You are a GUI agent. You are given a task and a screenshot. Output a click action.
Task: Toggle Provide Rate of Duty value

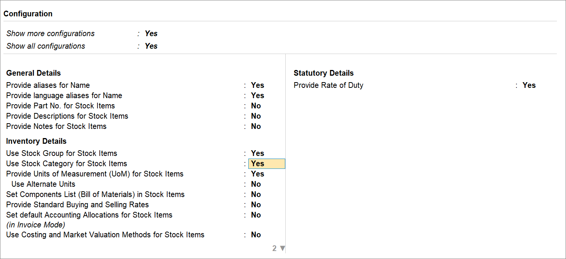pos(529,85)
